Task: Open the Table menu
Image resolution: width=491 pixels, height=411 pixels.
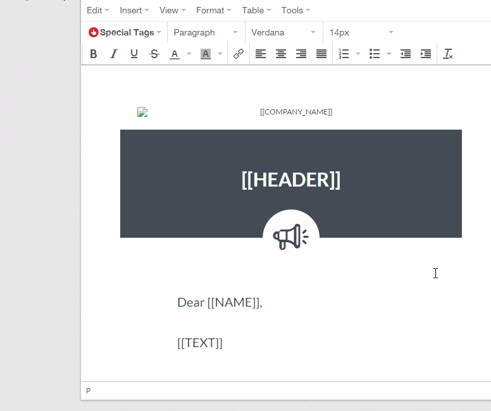Action: click(256, 10)
